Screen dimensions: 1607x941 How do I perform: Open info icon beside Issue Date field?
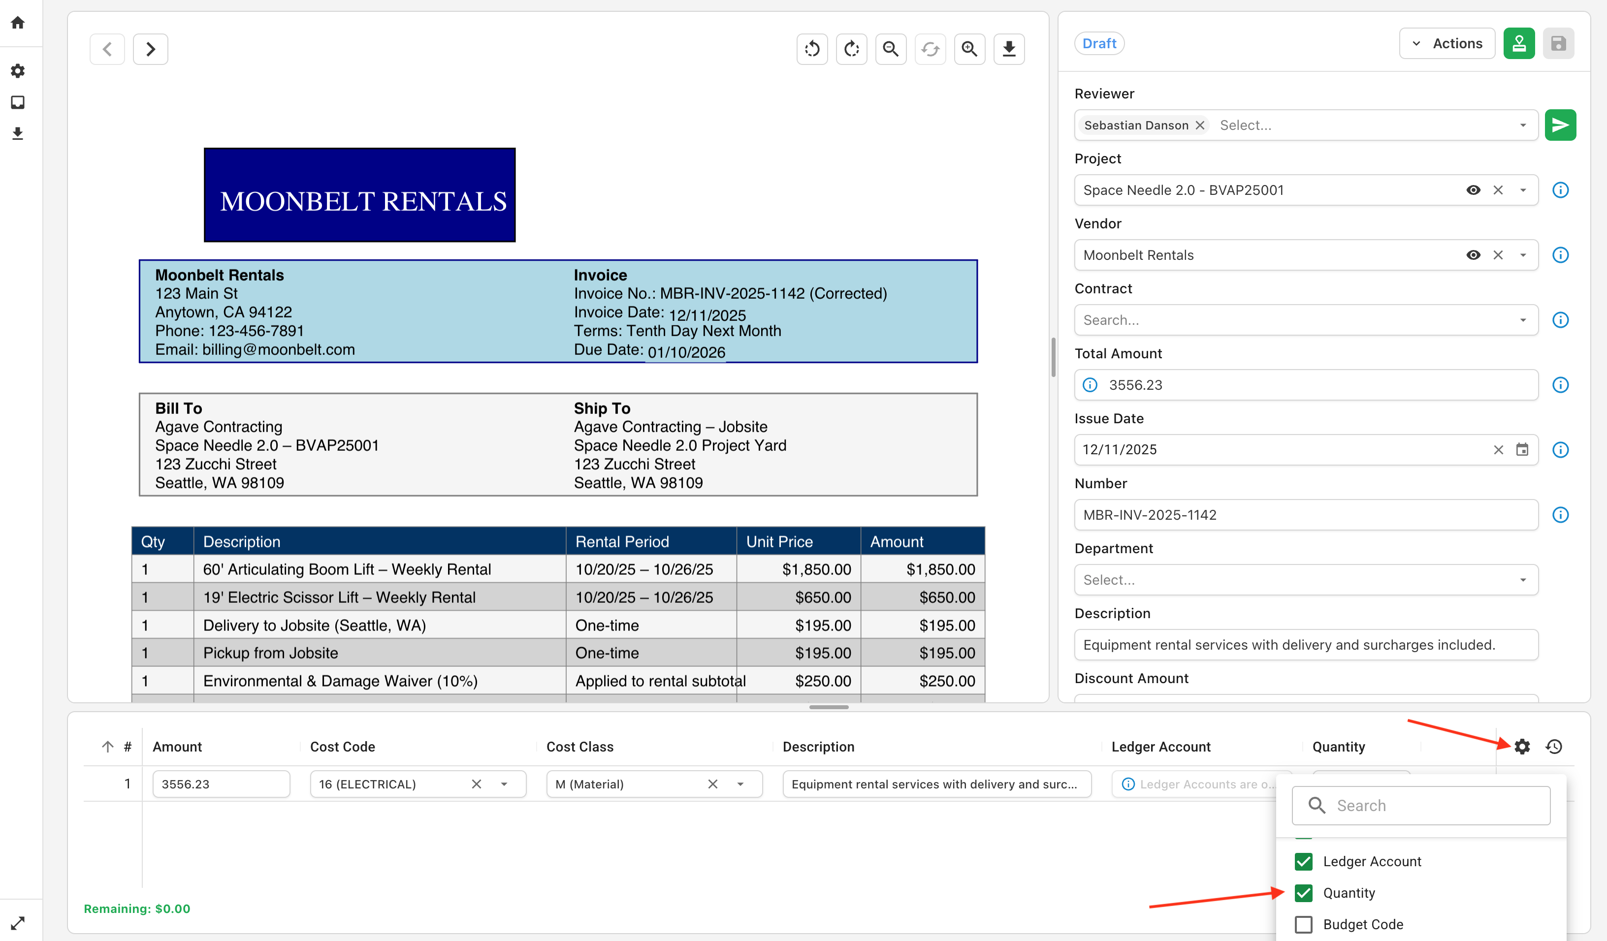[x=1560, y=450]
